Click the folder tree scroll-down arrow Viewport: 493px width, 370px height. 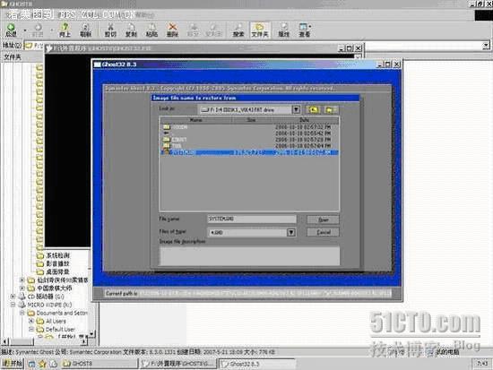click(x=91, y=333)
